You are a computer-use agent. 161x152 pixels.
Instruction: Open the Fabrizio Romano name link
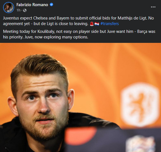(32, 5)
